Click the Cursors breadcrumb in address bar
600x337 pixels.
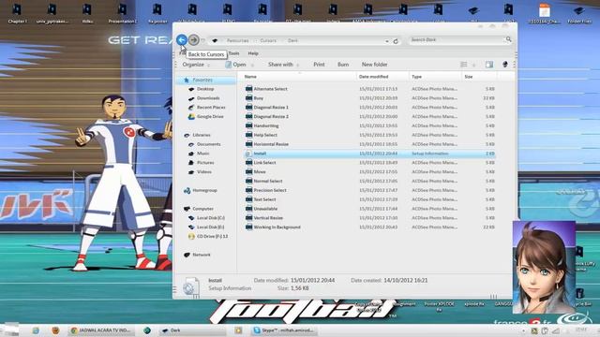268,40
